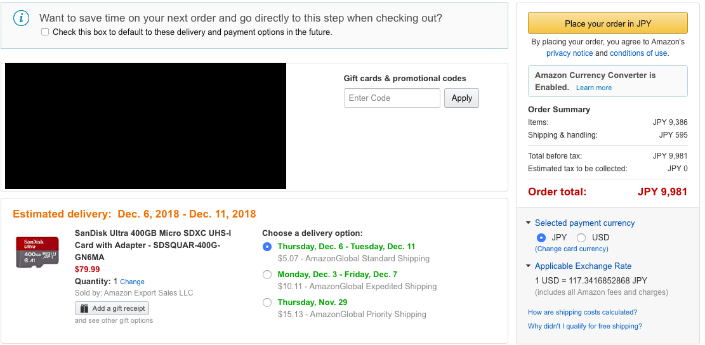Check the default delivery and payment options box
705x345 pixels.
pyautogui.click(x=45, y=32)
